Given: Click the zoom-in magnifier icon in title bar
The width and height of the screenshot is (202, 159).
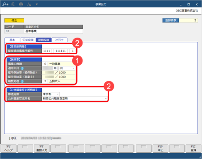Looking at the screenshot, I should tap(6, 4).
